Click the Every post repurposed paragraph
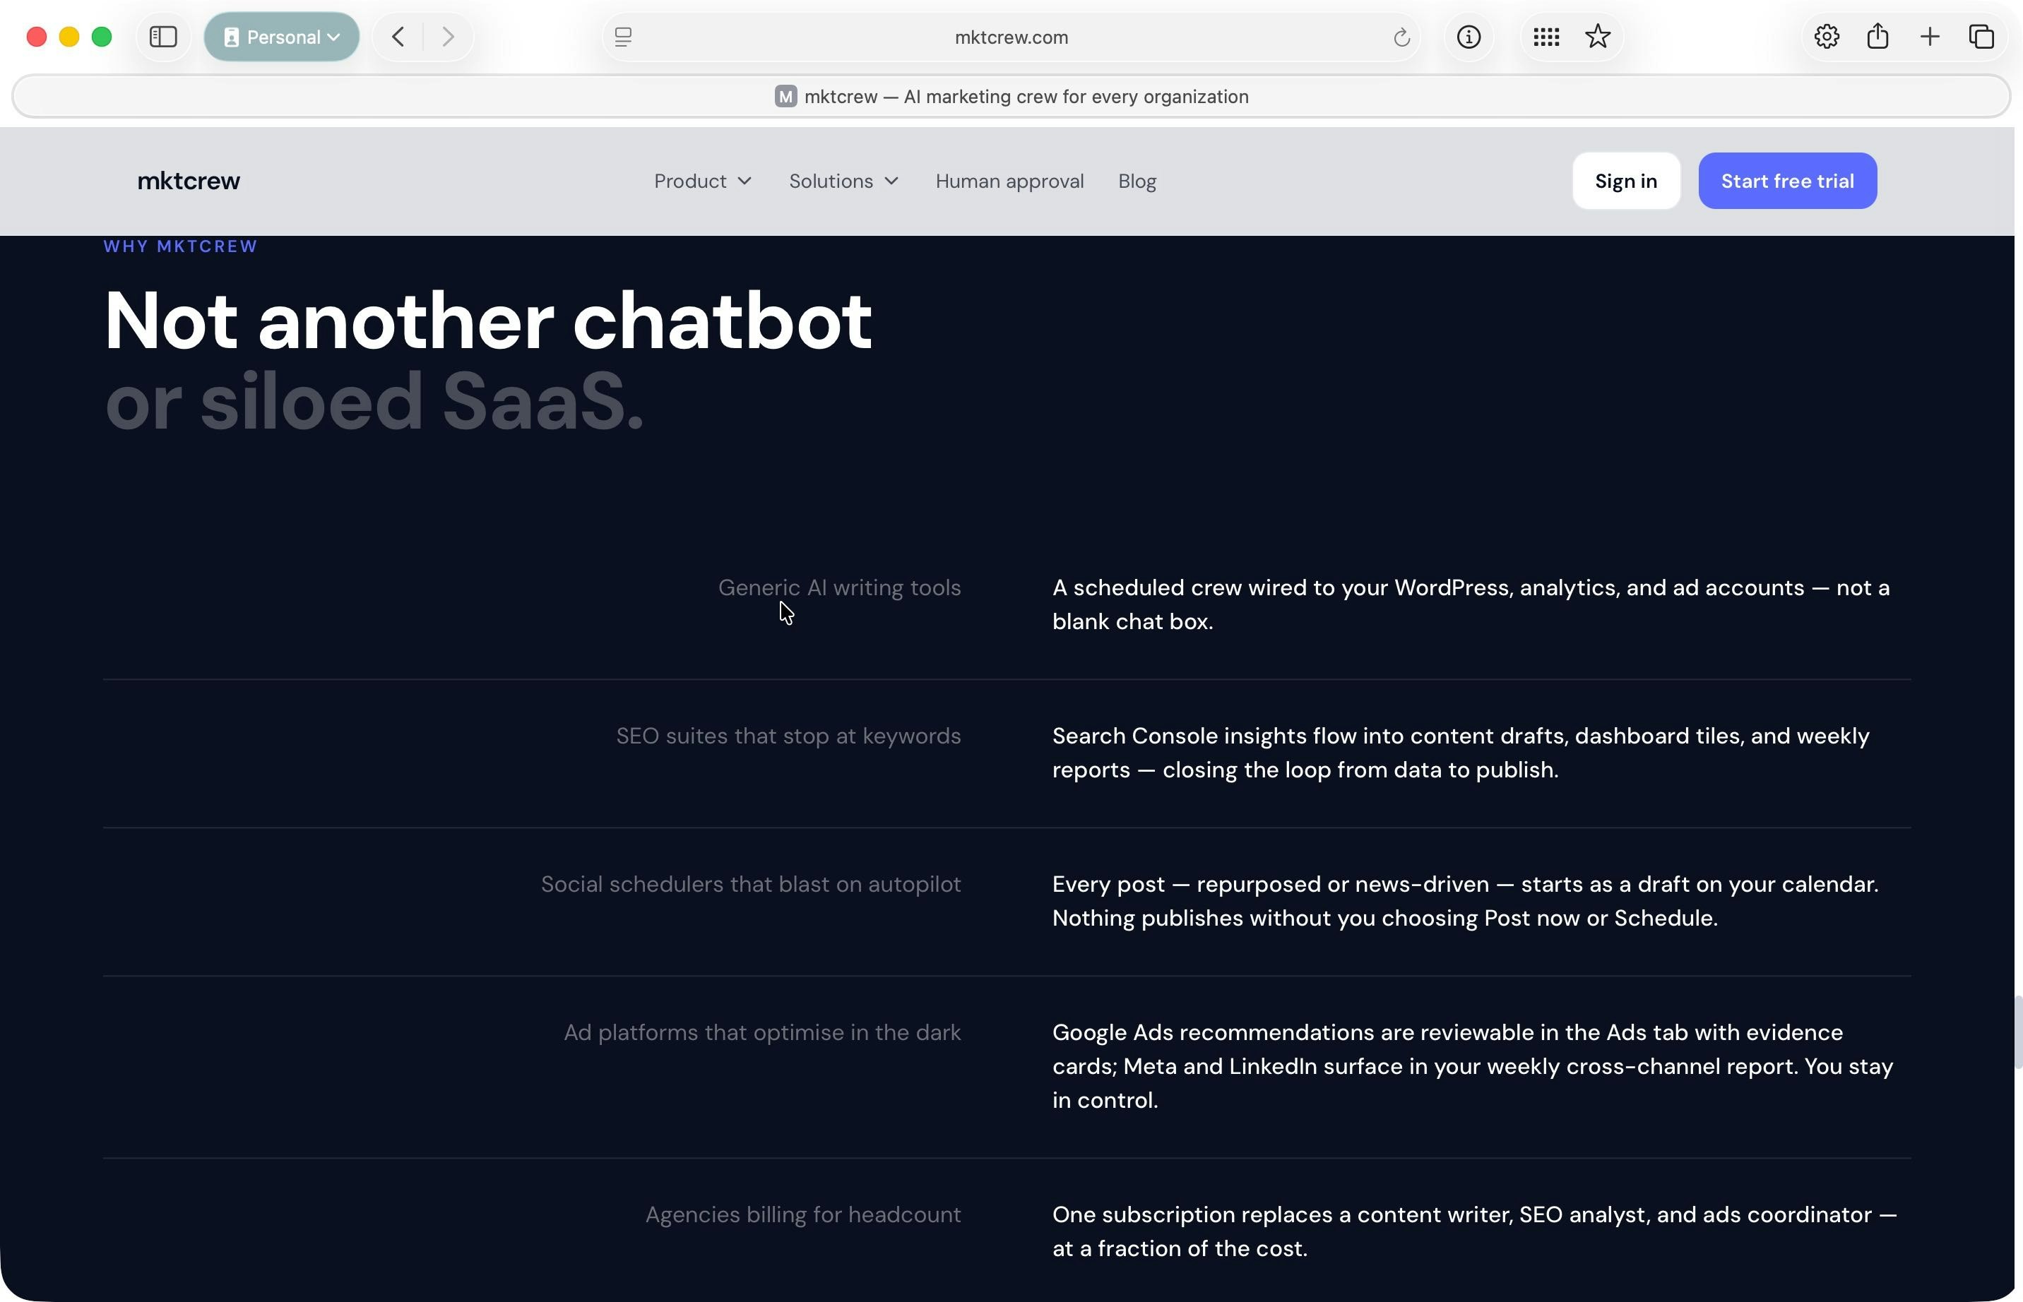This screenshot has width=2023, height=1302. (1465, 901)
